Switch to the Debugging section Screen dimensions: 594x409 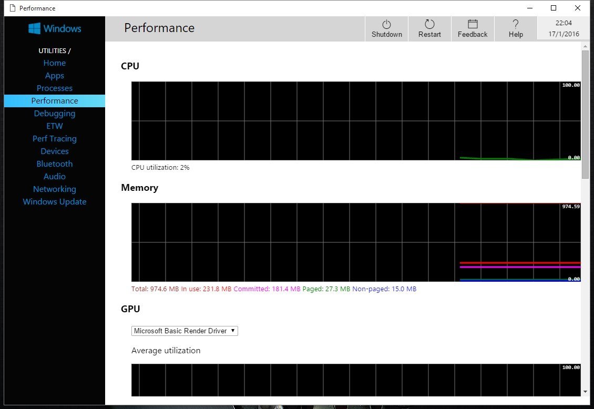coord(54,113)
